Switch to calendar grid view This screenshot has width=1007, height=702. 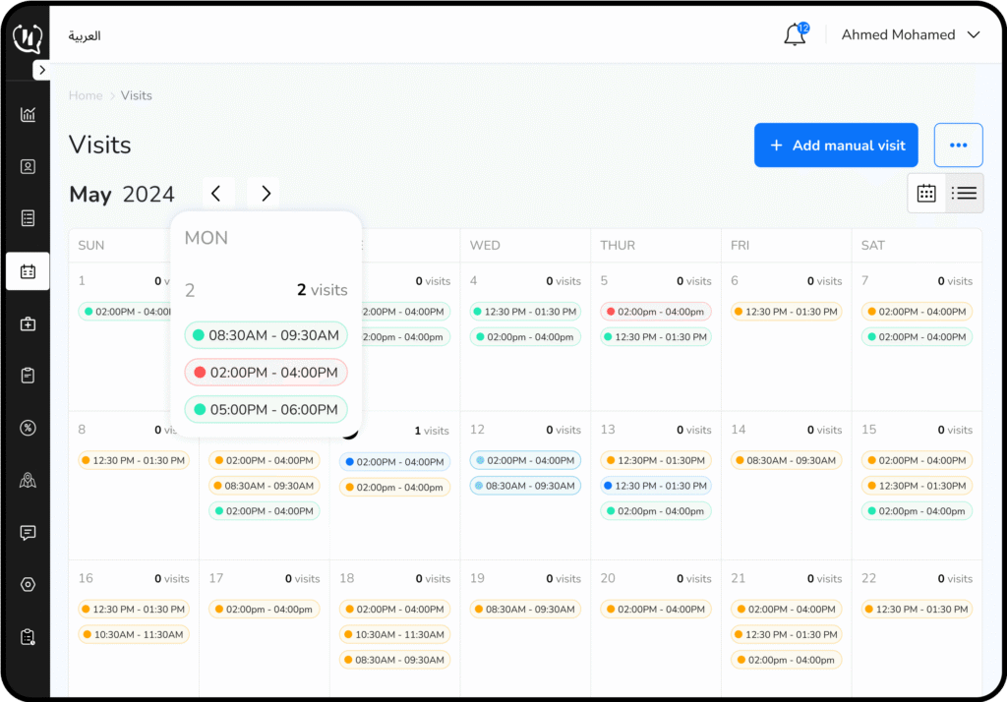coord(926,194)
